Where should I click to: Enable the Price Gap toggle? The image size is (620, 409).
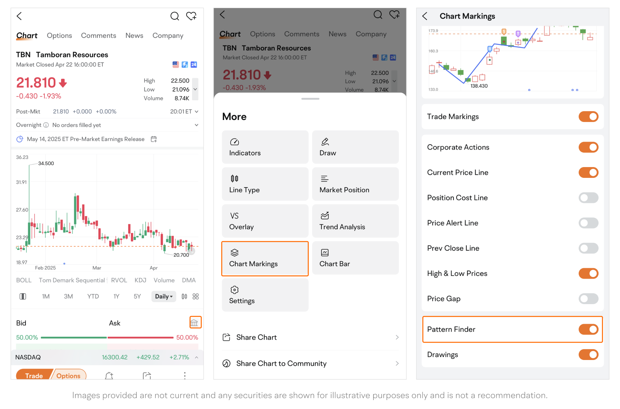(588, 299)
